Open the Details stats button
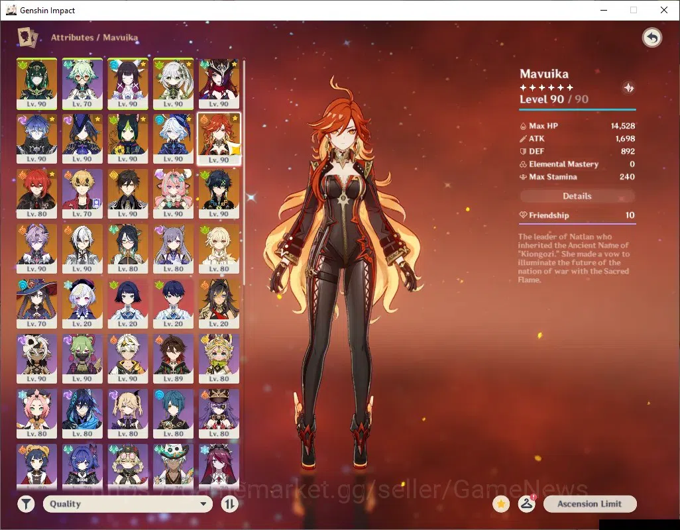This screenshot has width=680, height=530. click(x=577, y=196)
